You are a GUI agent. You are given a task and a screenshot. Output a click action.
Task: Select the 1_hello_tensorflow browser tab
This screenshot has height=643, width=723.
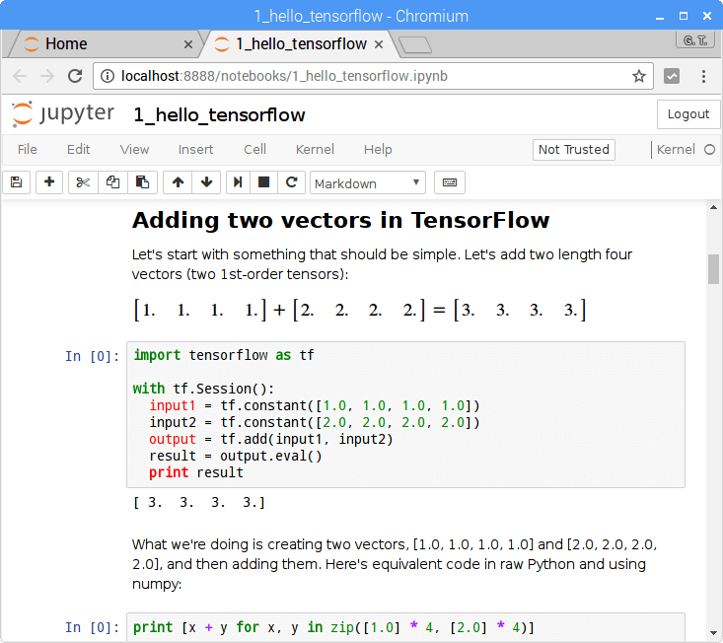coord(300,44)
